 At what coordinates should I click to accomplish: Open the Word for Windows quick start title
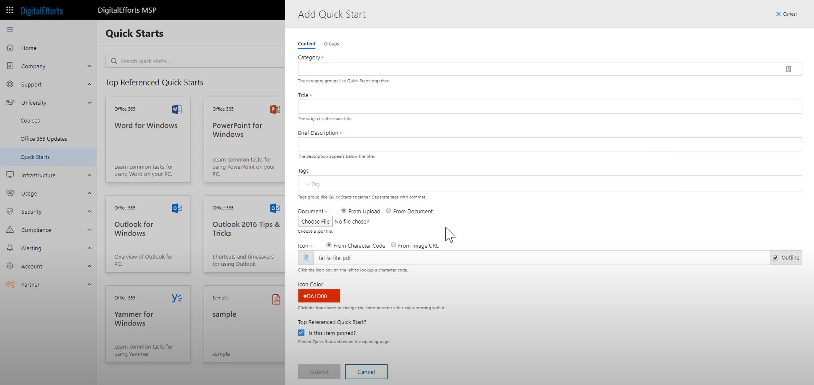click(x=146, y=125)
